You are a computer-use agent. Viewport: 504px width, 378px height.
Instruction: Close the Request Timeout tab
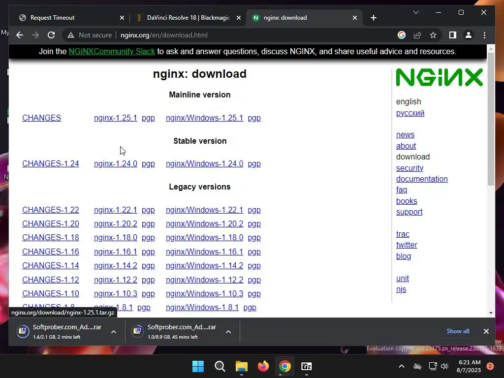coord(122,18)
